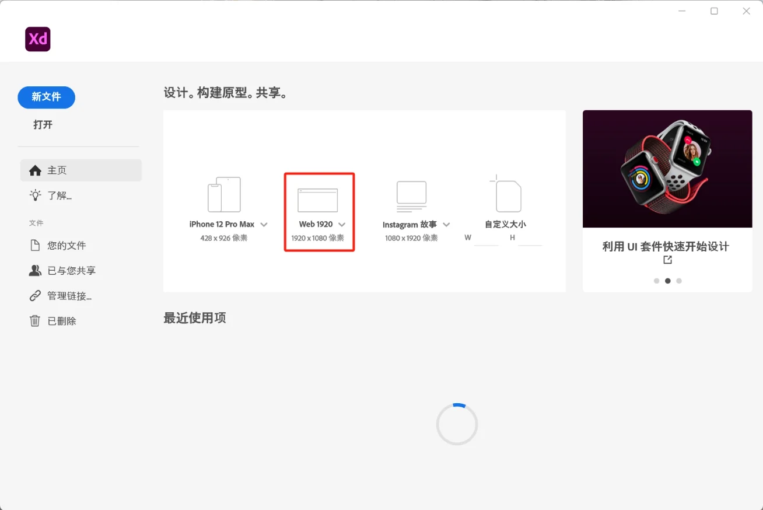Click the 最近使用项 heading

pyautogui.click(x=195, y=318)
